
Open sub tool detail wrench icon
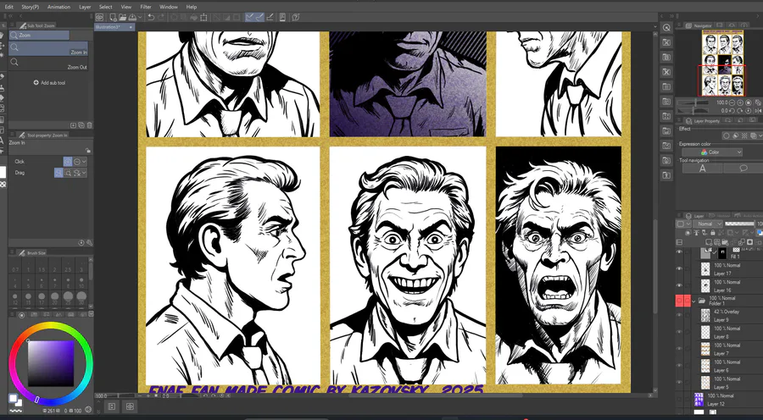(x=89, y=242)
